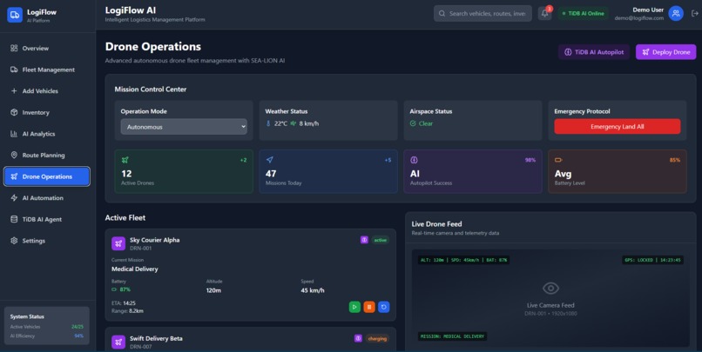Click the DRN-001 drone ID text
The width and height of the screenshot is (702, 352).
(140, 249)
